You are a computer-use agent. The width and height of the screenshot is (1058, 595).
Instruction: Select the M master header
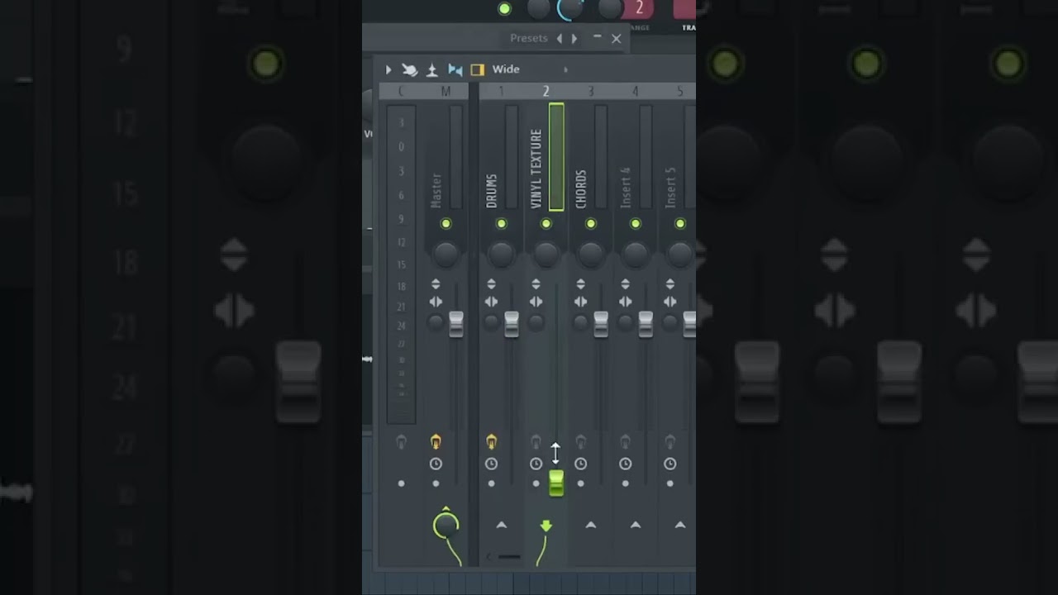(x=446, y=92)
